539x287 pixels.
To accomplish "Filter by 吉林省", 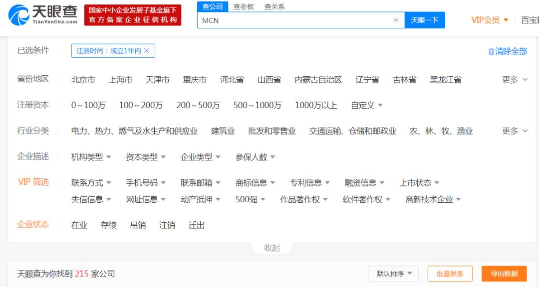I will [x=405, y=80].
